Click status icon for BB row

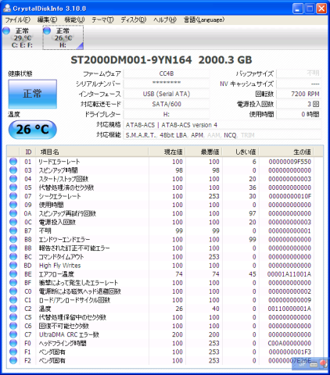13,248
